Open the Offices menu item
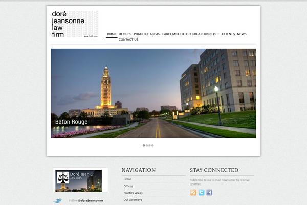Viewport: 307px width, 205px height. [x=125, y=34]
